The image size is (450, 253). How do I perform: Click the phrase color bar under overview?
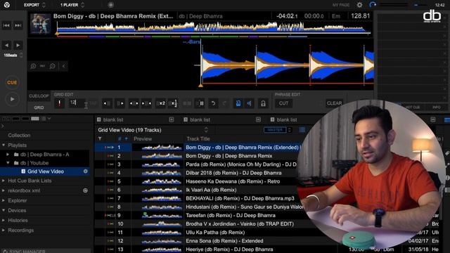coord(183,37)
